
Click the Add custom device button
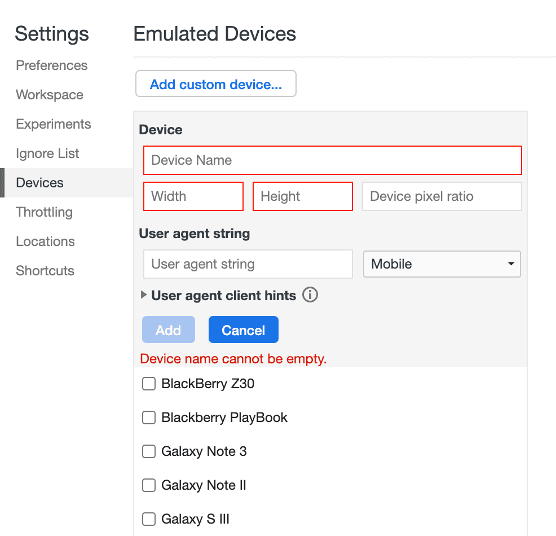click(x=215, y=84)
